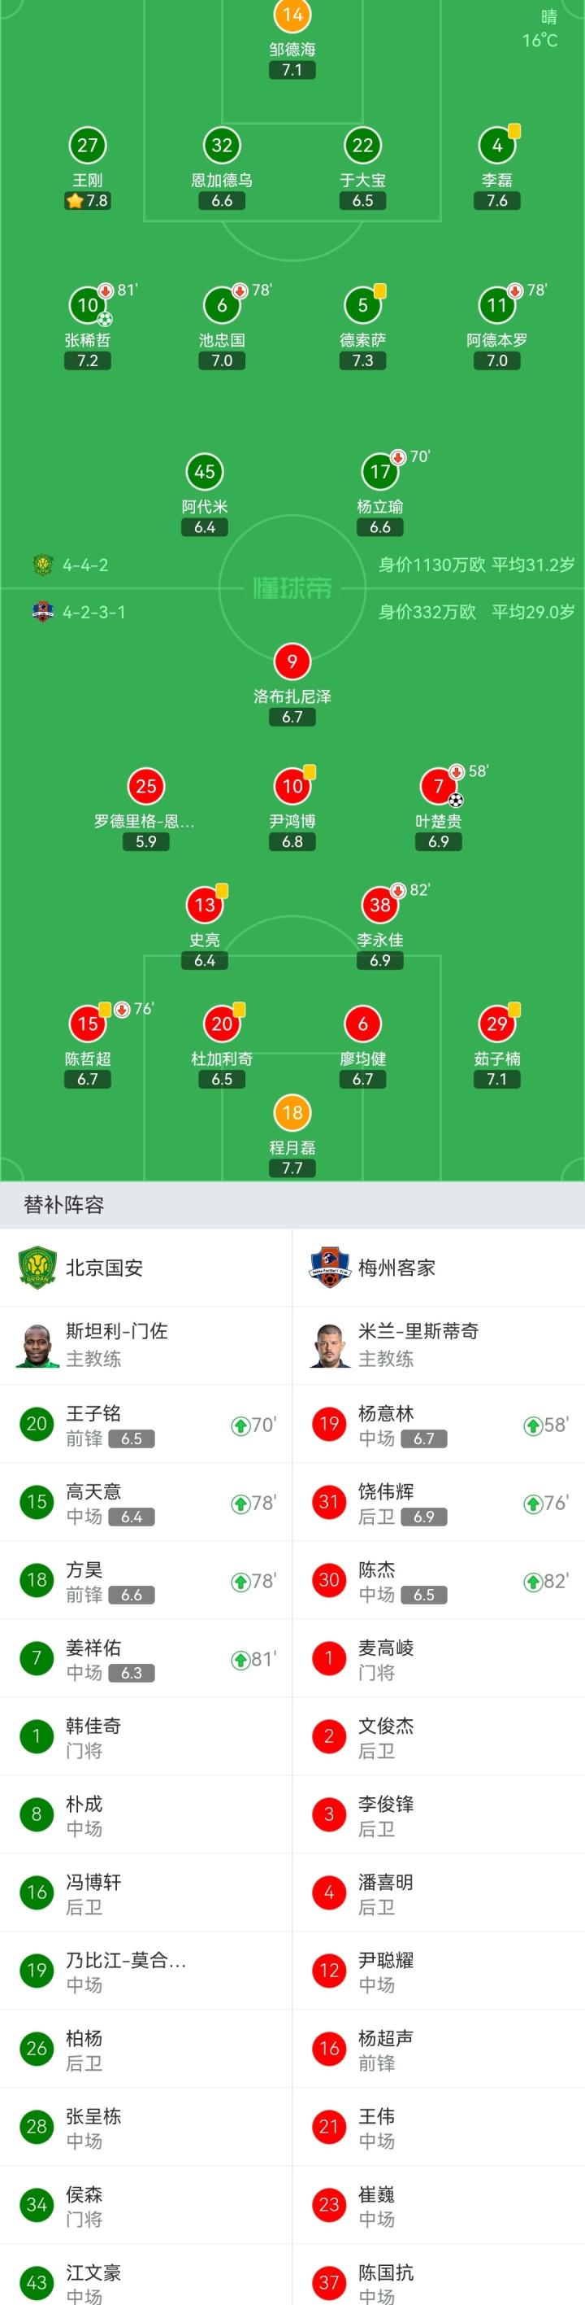Open coach 斯坦利-门佐 photo

point(37,1345)
